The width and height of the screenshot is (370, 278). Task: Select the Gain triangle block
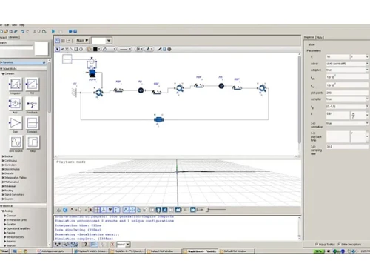coord(16,122)
